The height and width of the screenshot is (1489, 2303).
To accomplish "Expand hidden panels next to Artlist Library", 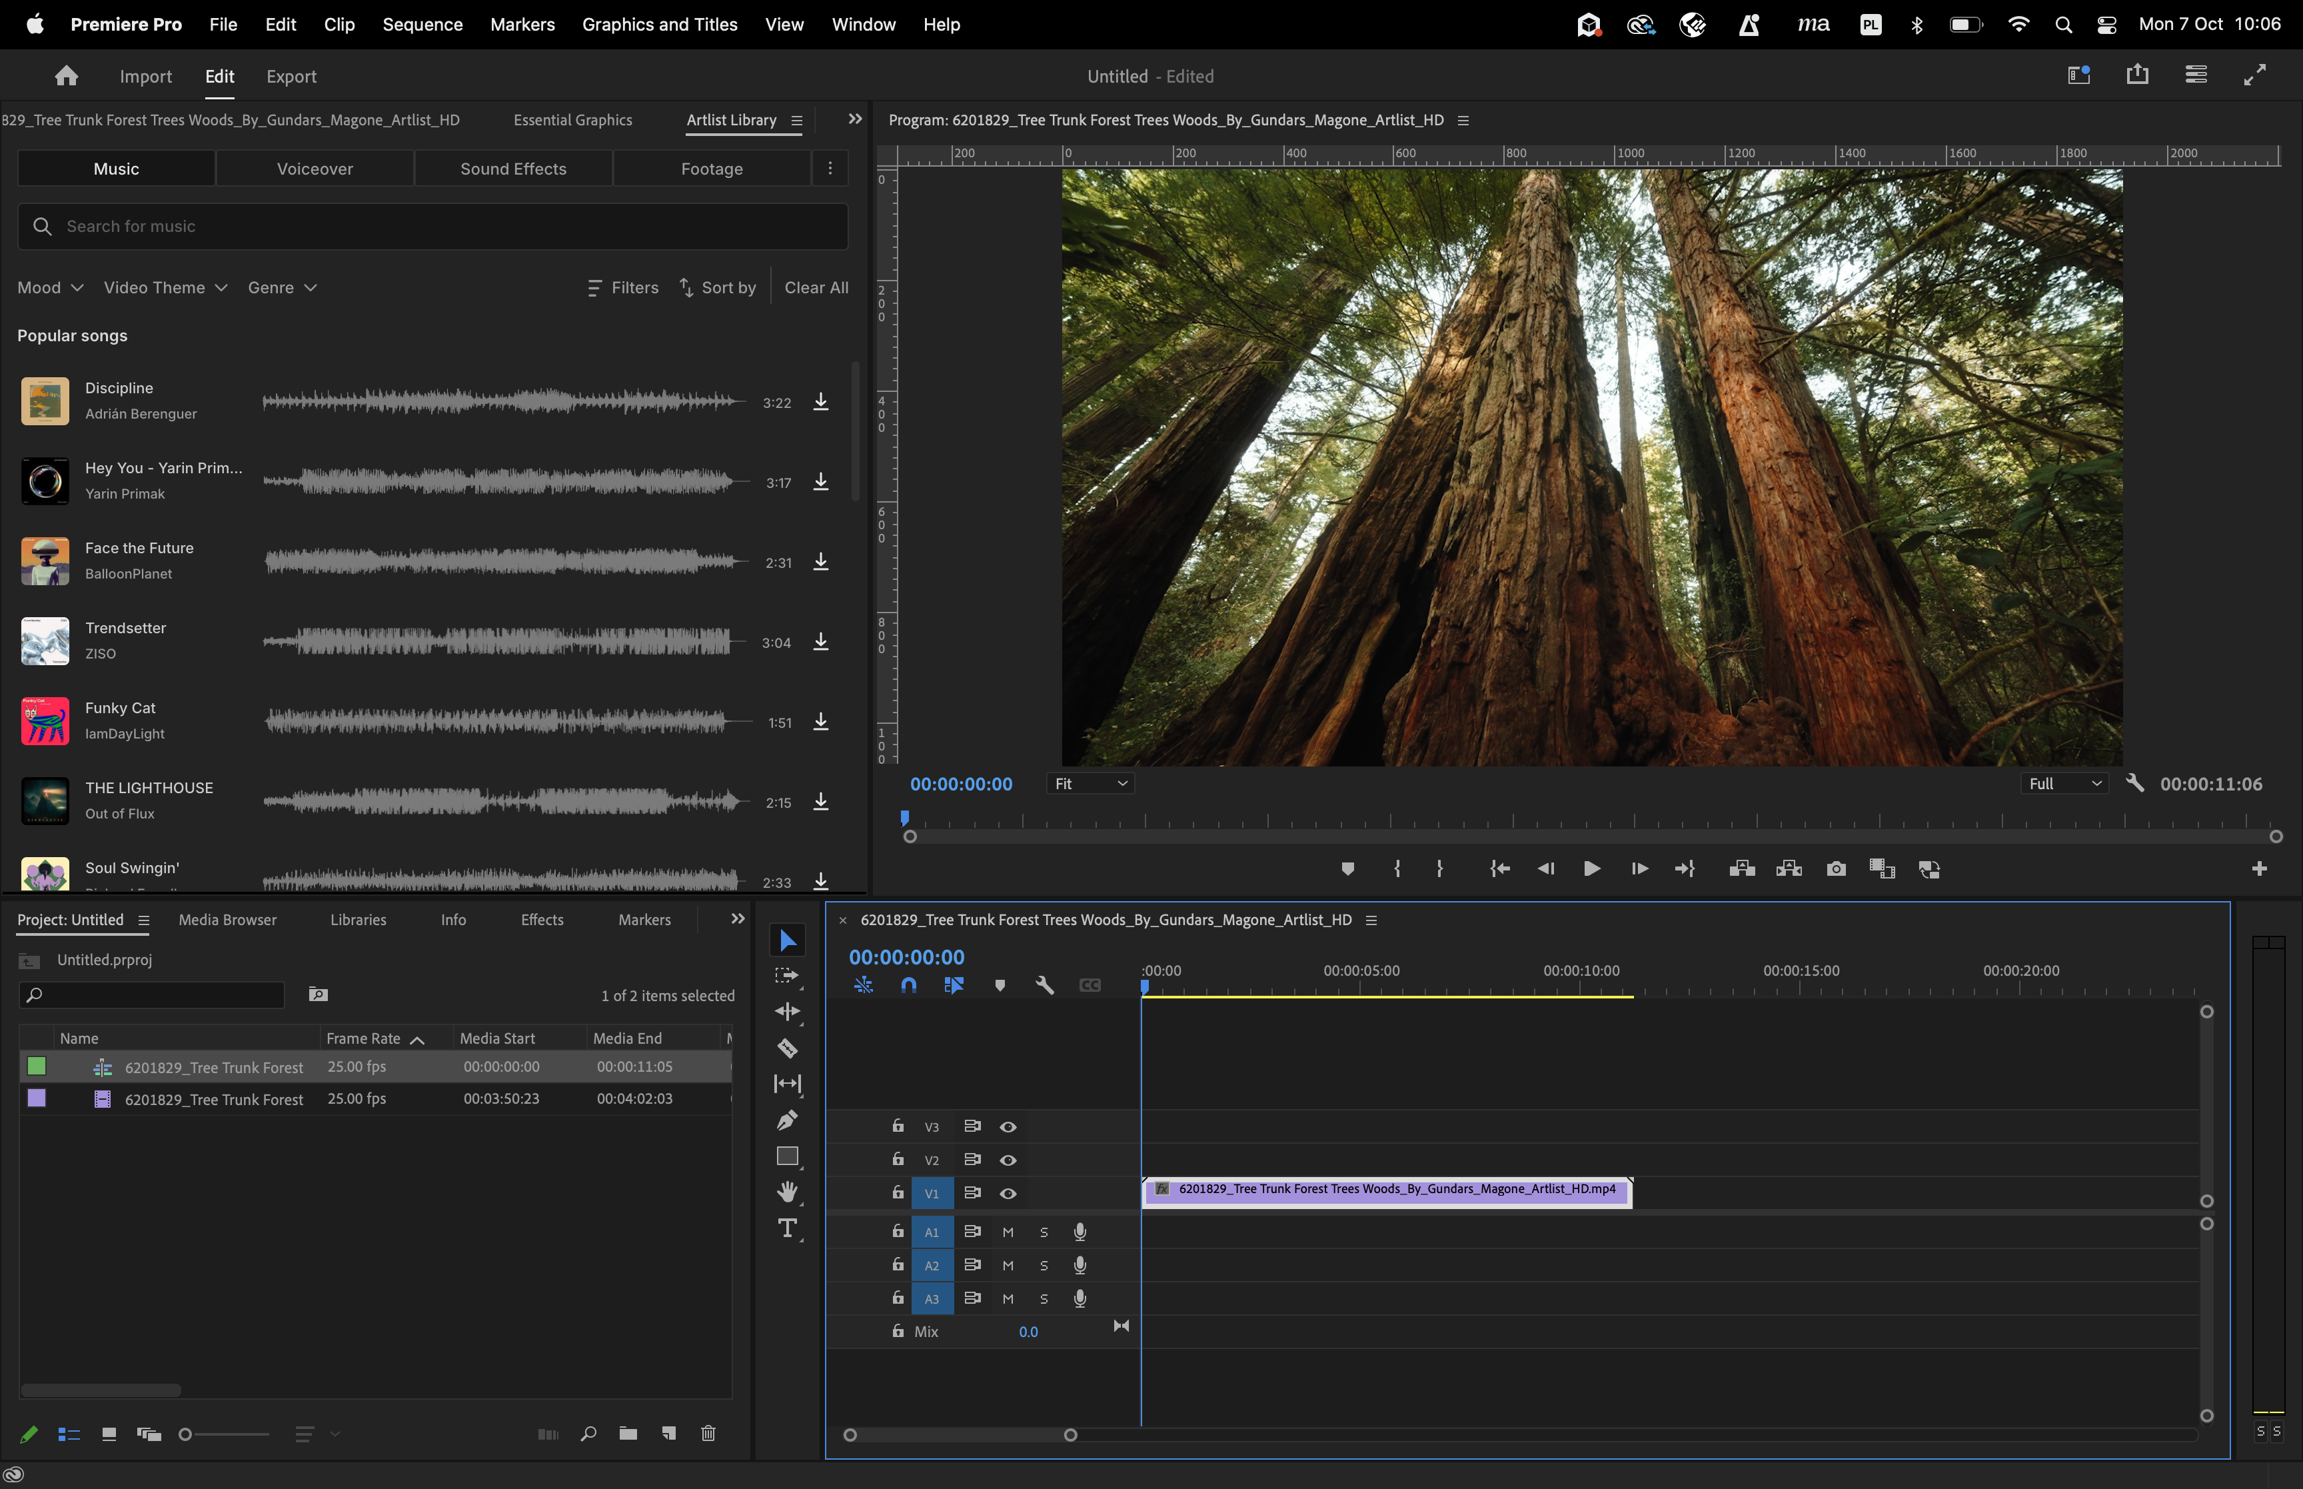I will pyautogui.click(x=854, y=119).
